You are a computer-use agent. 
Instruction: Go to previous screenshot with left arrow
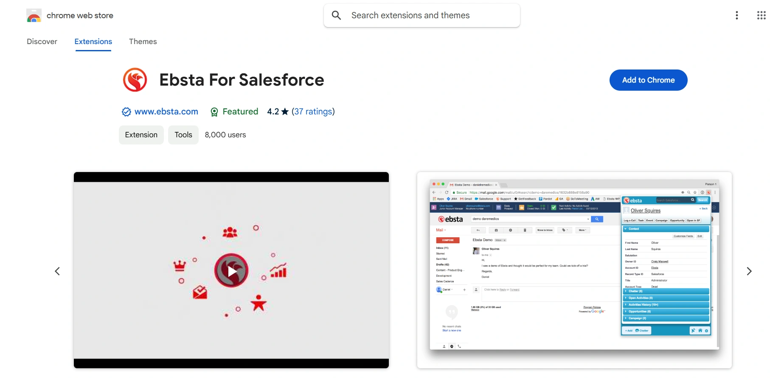tap(57, 271)
